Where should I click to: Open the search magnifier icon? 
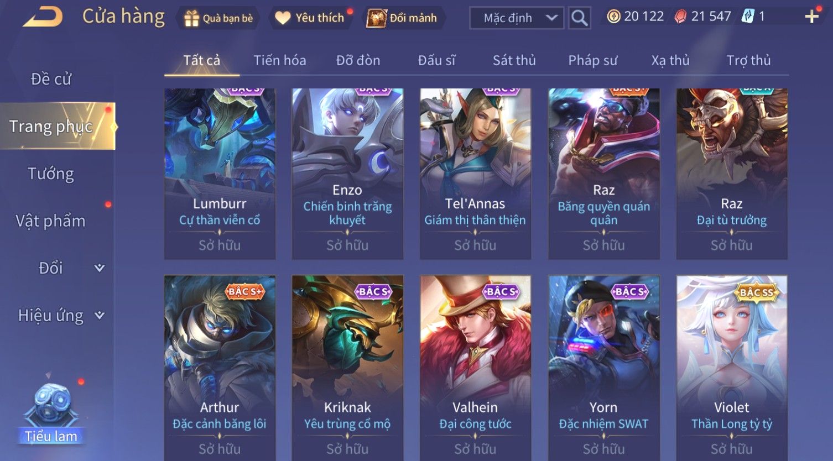[579, 18]
